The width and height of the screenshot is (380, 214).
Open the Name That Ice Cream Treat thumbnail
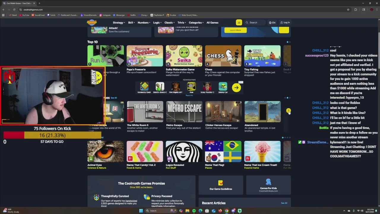[x=262, y=151]
